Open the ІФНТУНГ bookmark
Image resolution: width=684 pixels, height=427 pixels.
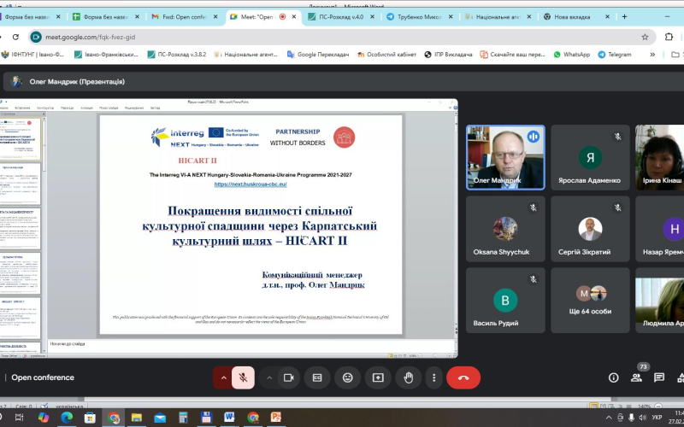[x=33, y=55]
